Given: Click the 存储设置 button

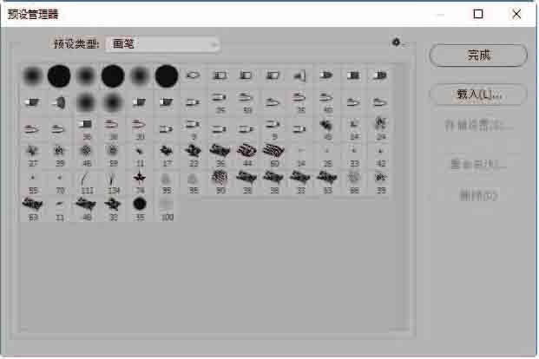Looking at the screenshot, I should 478,126.
